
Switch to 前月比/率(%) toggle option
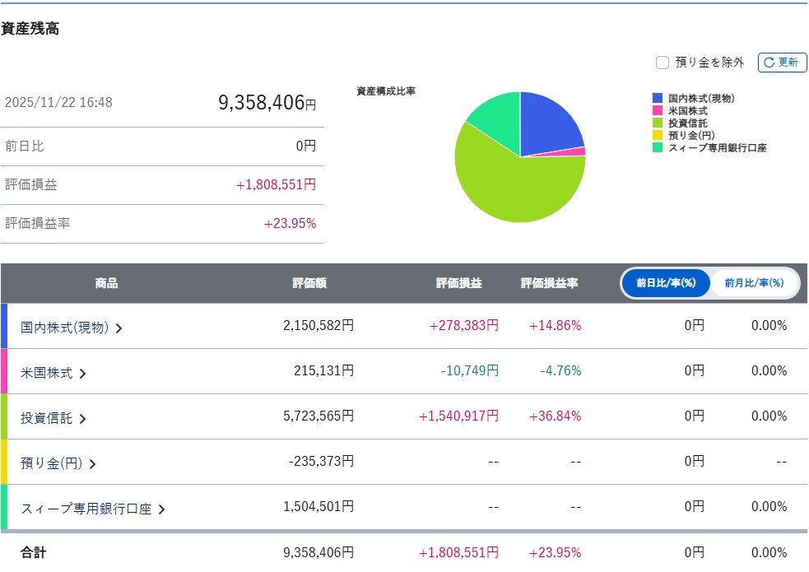click(x=754, y=283)
